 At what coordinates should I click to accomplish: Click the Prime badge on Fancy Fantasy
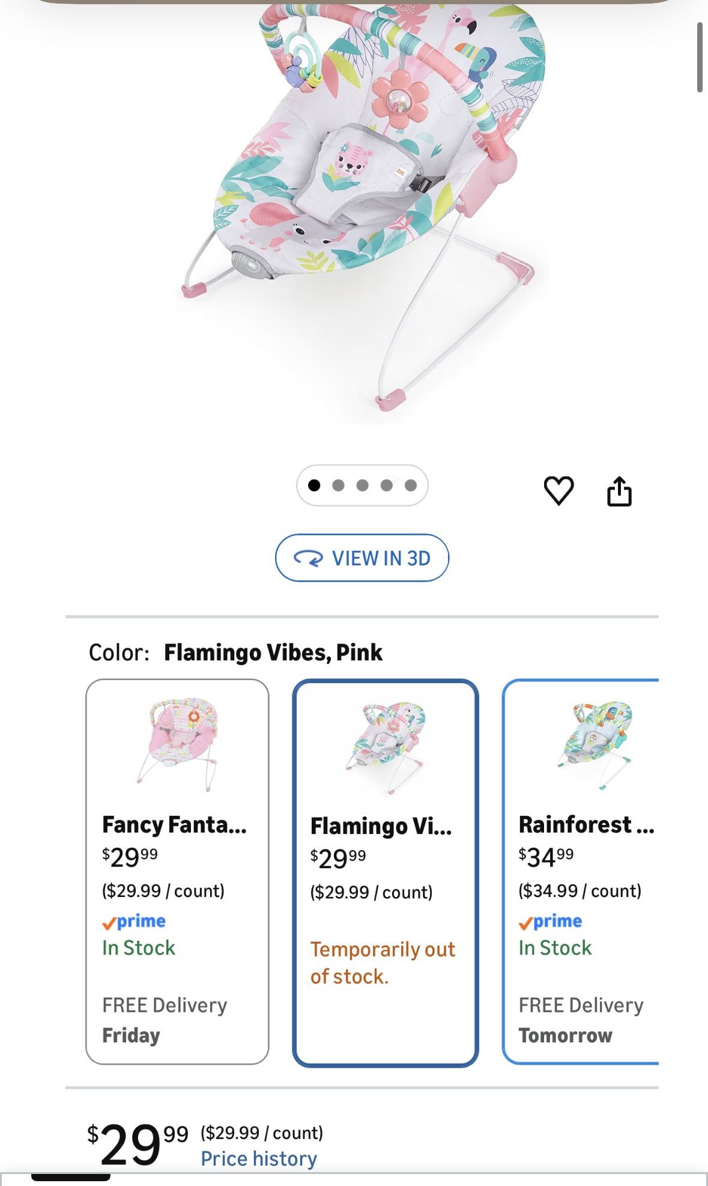tap(134, 921)
